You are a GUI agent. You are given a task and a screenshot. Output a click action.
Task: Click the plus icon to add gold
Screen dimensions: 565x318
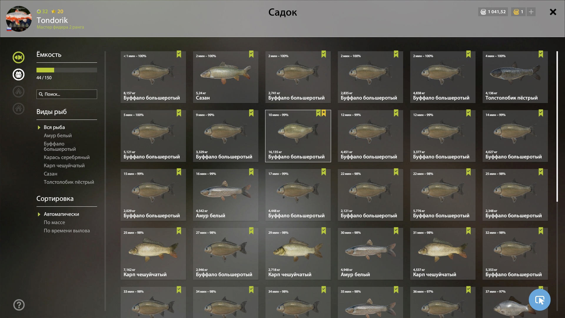(x=531, y=12)
